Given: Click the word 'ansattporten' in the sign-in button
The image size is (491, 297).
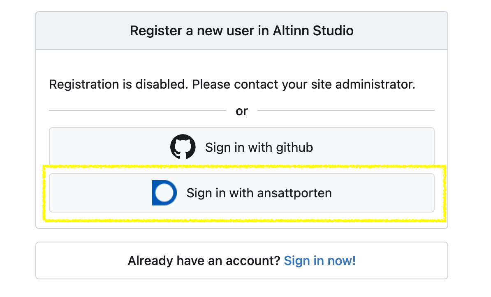Looking at the screenshot, I should pos(294,193).
